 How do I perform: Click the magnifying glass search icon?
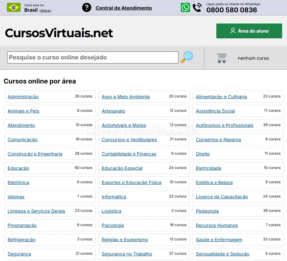coord(187,57)
